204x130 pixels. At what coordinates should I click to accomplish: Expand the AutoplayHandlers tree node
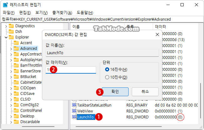[11, 60]
